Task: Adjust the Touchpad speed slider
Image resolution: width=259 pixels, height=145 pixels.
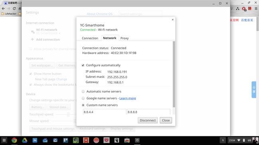Action: [x=68, y=114]
